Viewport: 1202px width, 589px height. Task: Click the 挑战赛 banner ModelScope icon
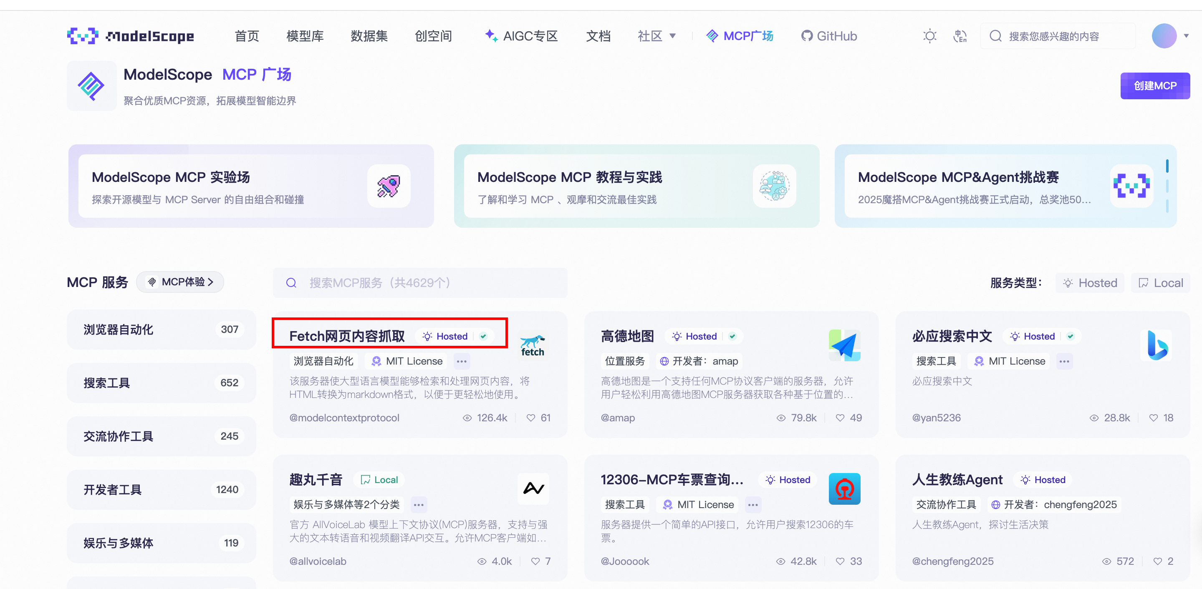click(x=1131, y=186)
